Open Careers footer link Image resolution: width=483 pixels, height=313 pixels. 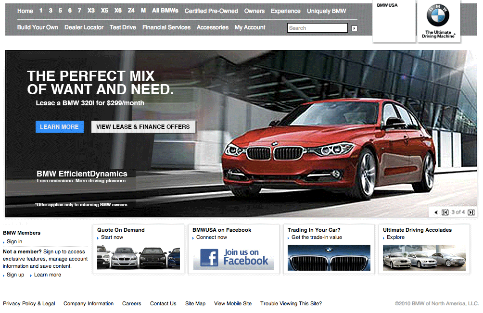tap(131, 303)
